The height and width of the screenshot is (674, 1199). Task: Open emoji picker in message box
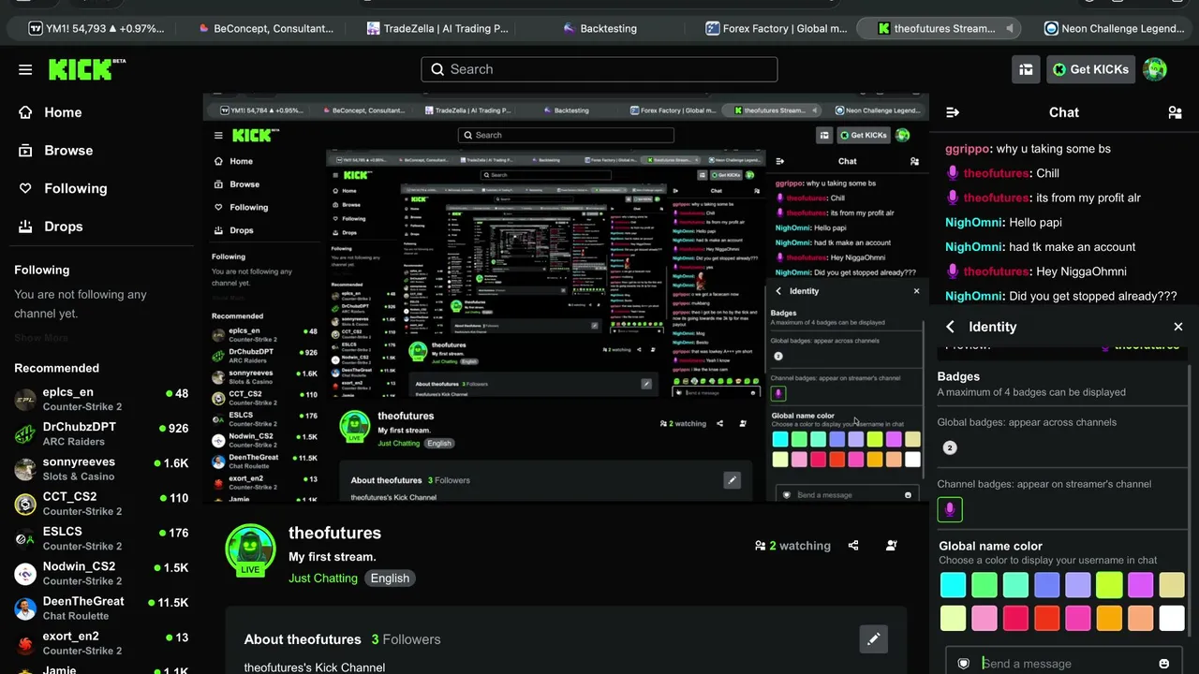(x=1164, y=664)
